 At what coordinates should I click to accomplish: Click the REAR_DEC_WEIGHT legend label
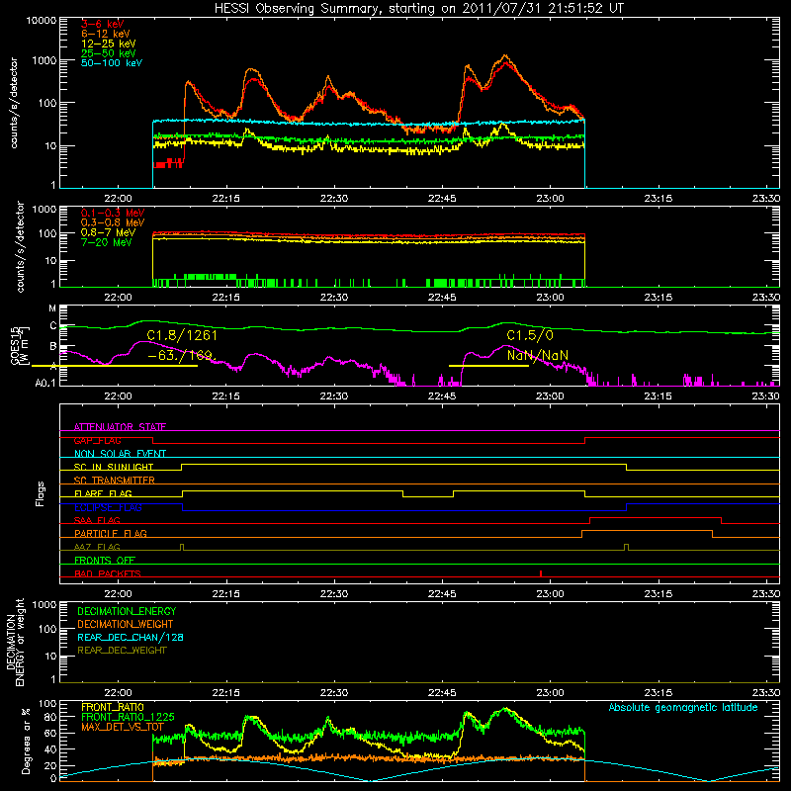coord(122,651)
